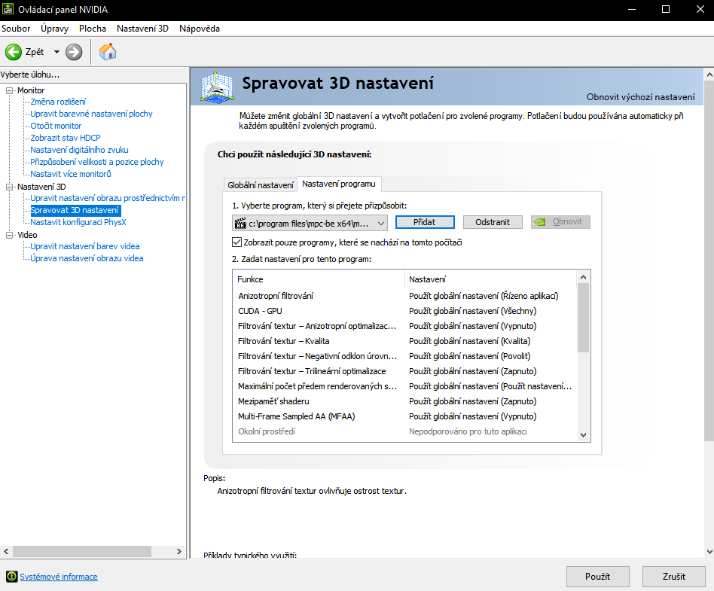The image size is (714, 591).
Task: Collapse the Monitor tree node
Action: [9, 90]
